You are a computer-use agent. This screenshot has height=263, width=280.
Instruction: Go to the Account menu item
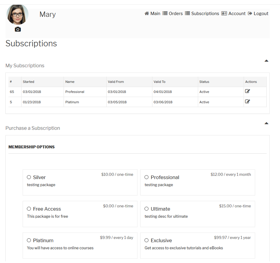[237, 14]
